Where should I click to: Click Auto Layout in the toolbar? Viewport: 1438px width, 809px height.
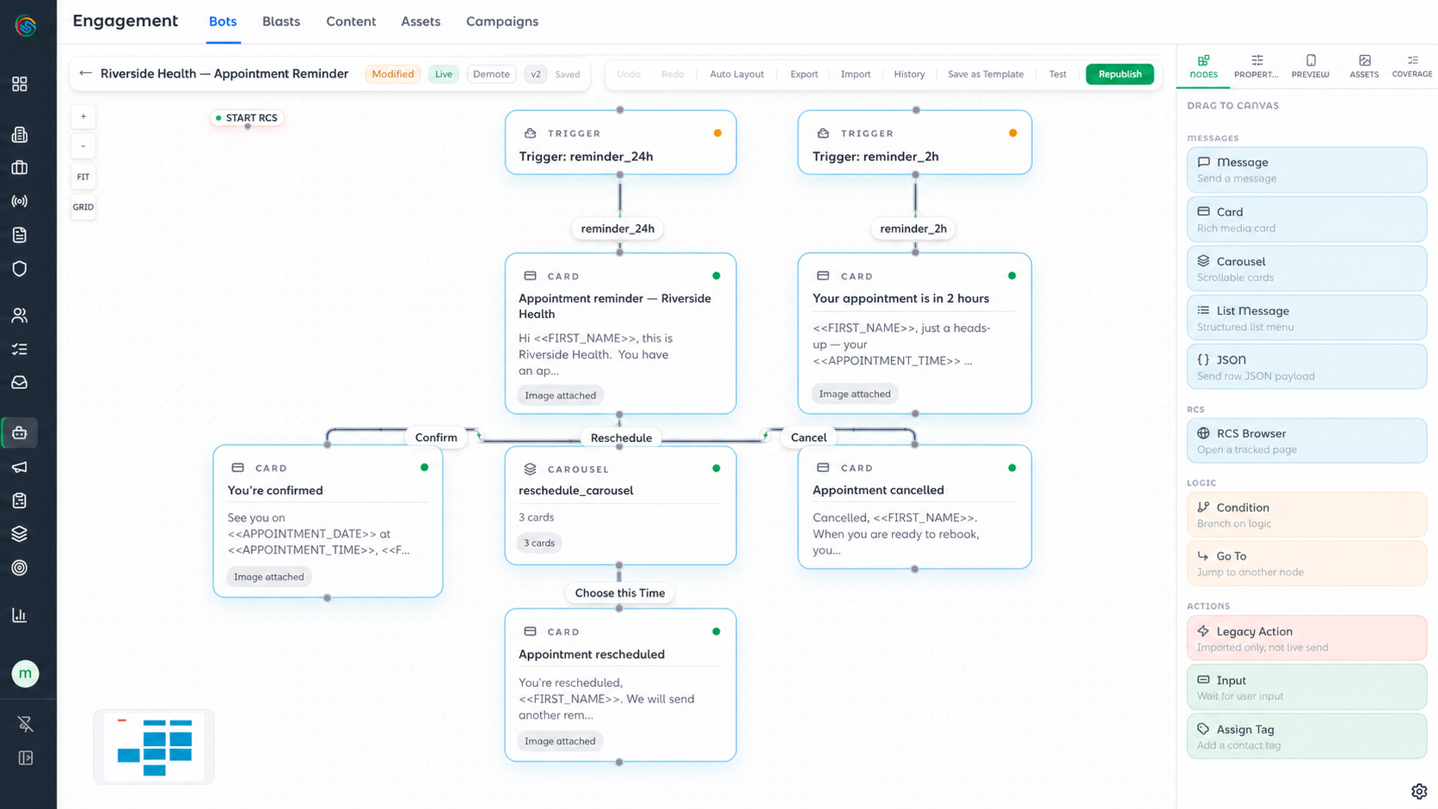click(736, 74)
